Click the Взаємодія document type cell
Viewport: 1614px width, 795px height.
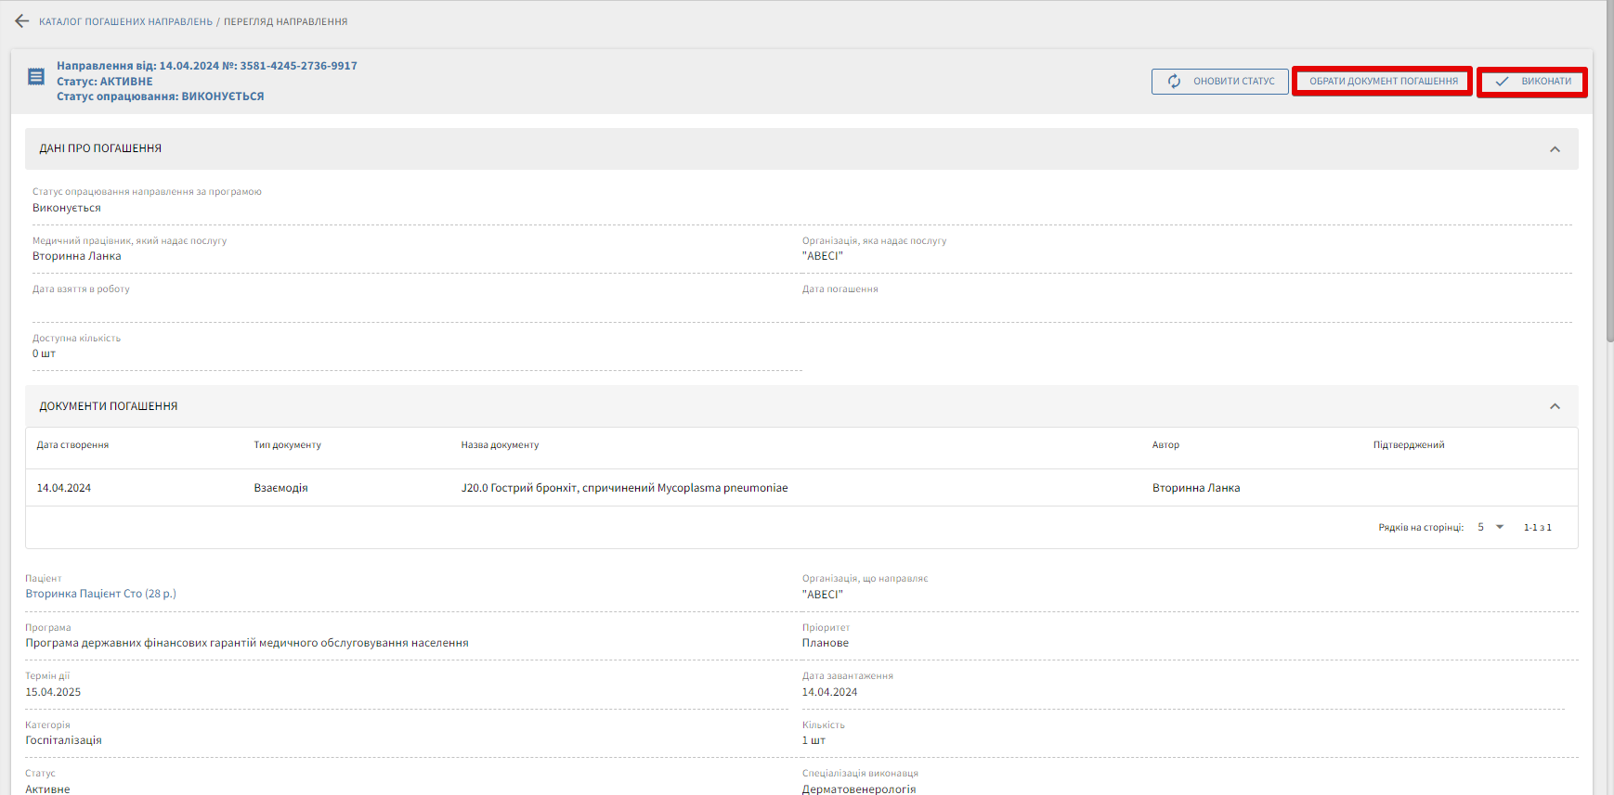[x=280, y=488]
